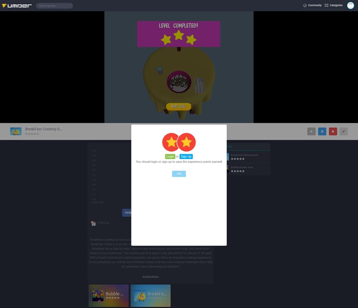
Task: Click the blue fullscreen expand icon
Action: (322, 131)
